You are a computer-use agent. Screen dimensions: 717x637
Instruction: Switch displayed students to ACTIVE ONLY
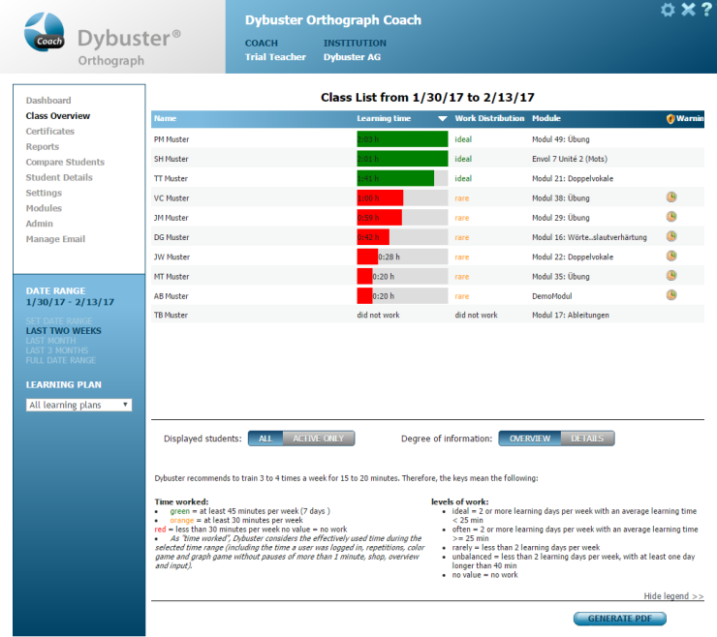tap(318, 439)
